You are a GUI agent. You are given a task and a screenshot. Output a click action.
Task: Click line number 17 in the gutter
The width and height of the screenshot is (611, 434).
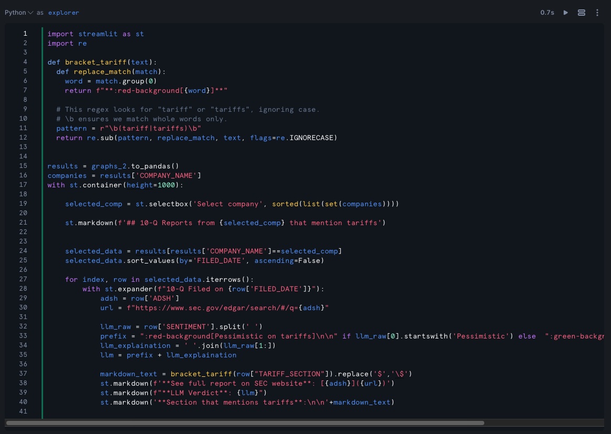point(23,185)
